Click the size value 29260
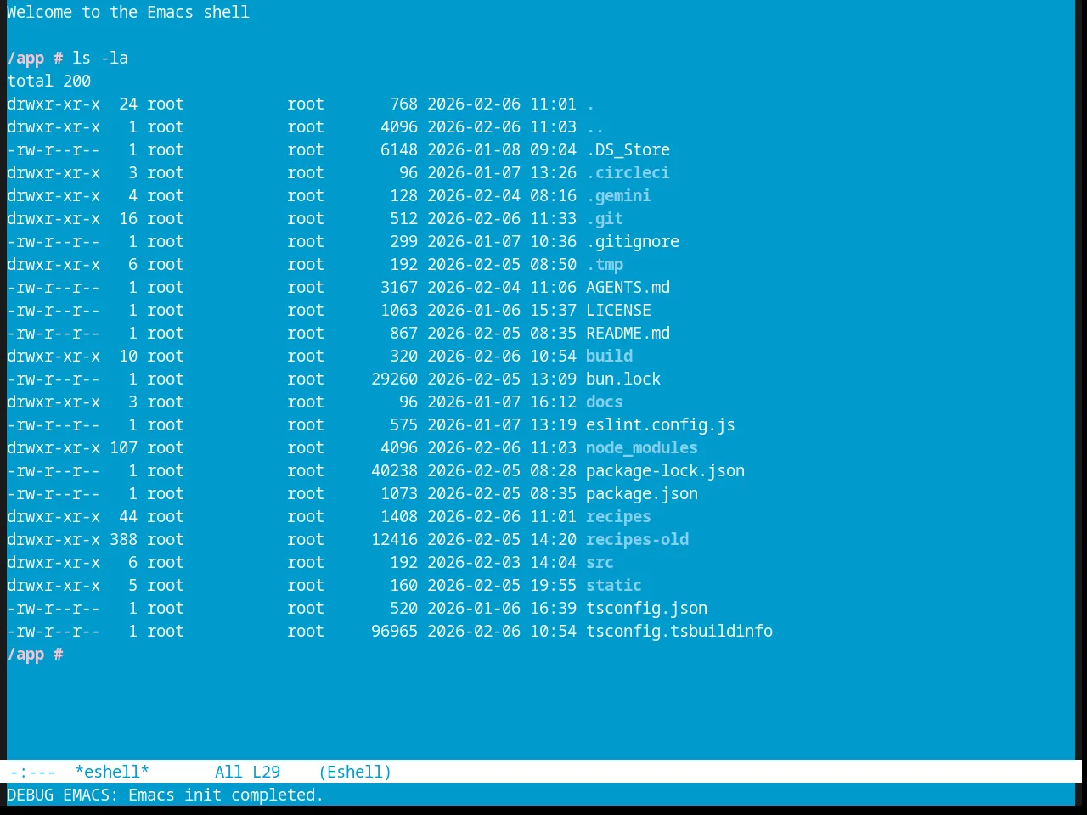This screenshot has width=1087, height=815. pyautogui.click(x=394, y=379)
